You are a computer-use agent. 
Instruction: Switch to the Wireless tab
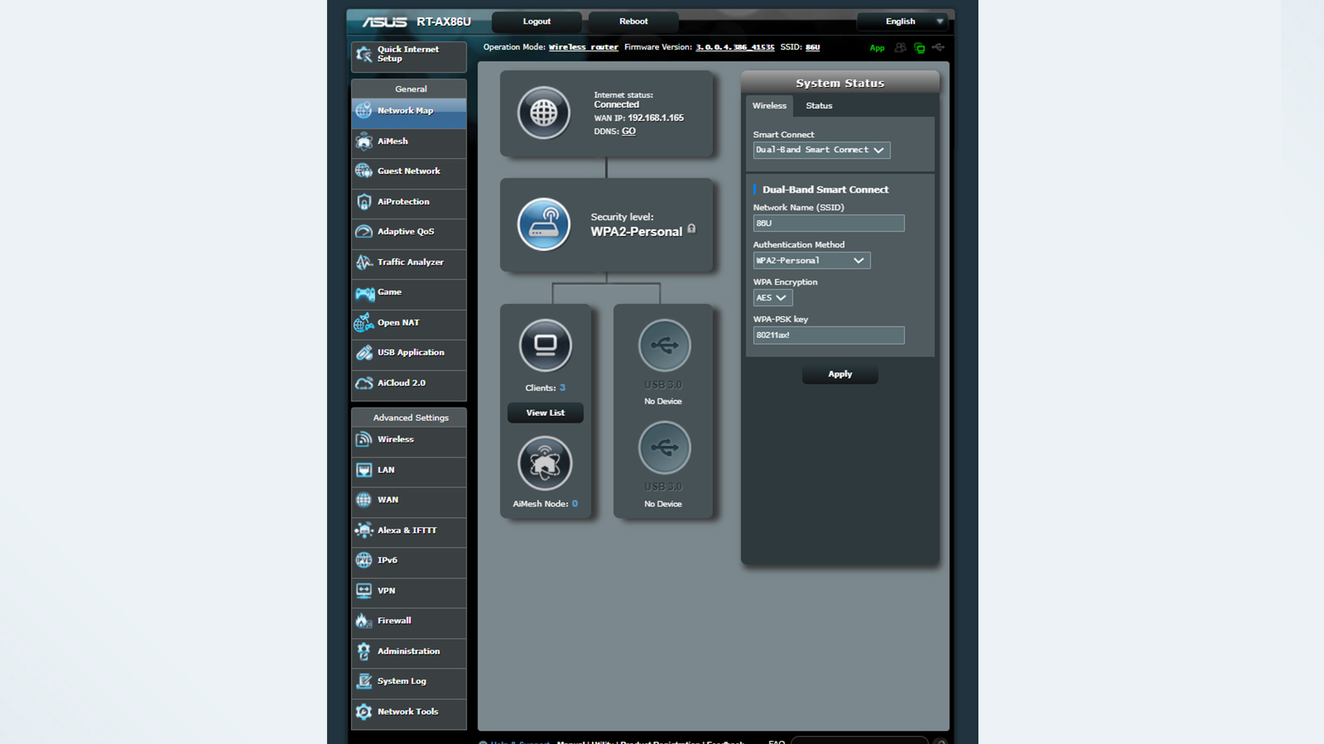coord(767,105)
